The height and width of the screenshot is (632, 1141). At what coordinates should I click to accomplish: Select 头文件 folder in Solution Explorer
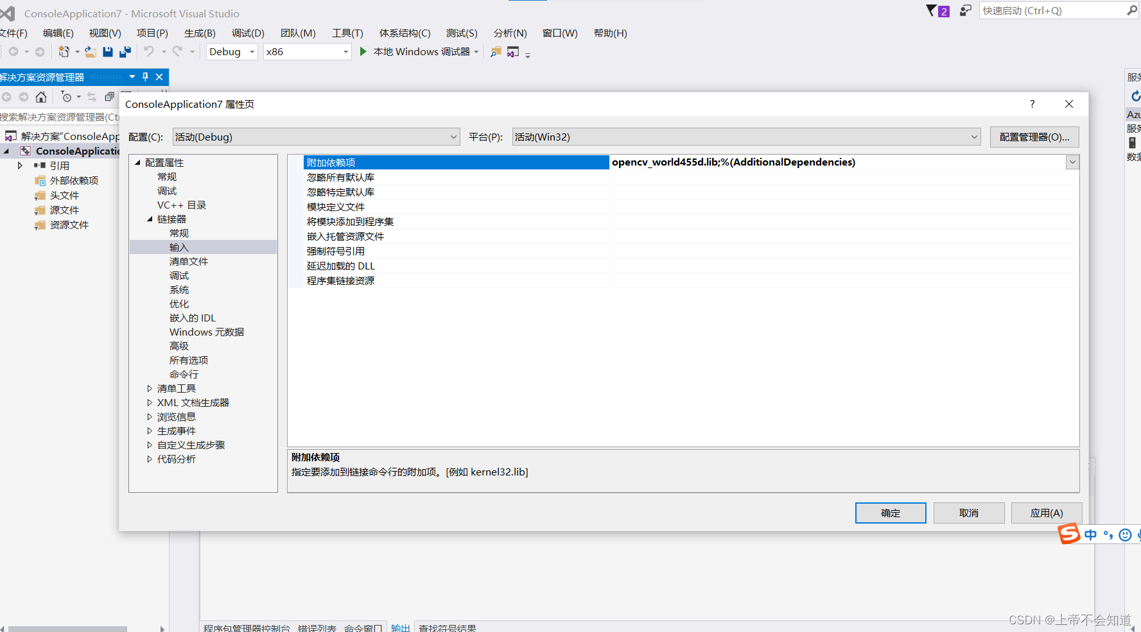pos(64,195)
